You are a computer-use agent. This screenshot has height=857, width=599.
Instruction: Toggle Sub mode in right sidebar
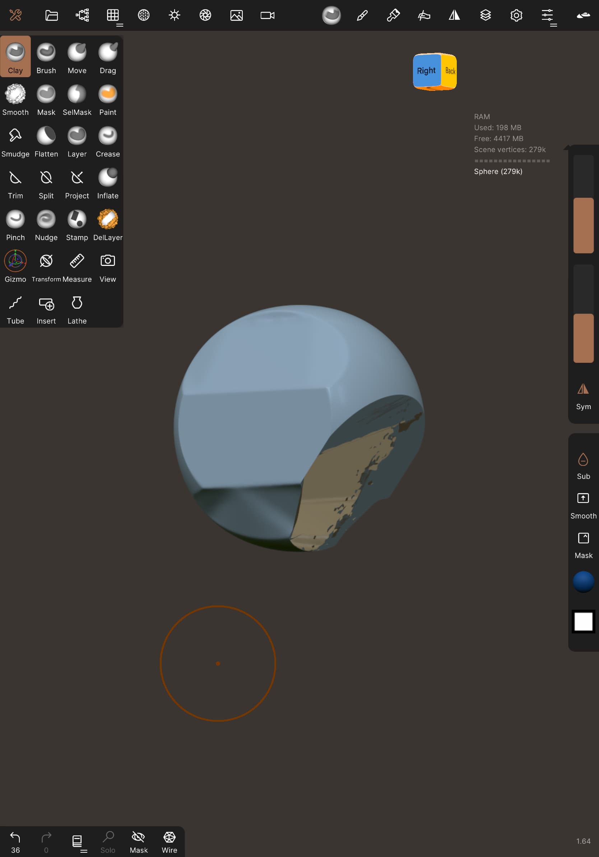pos(583,466)
